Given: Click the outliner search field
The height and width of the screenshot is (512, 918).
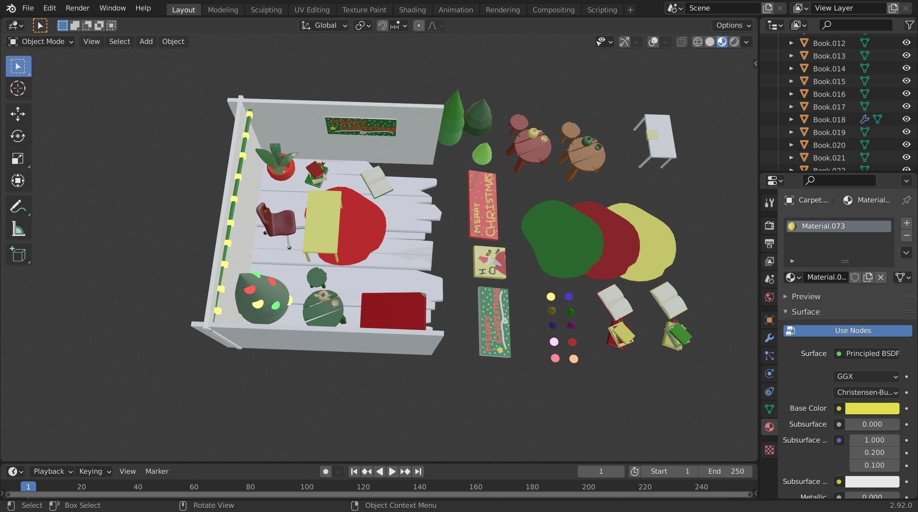Looking at the screenshot, I should [x=855, y=25].
